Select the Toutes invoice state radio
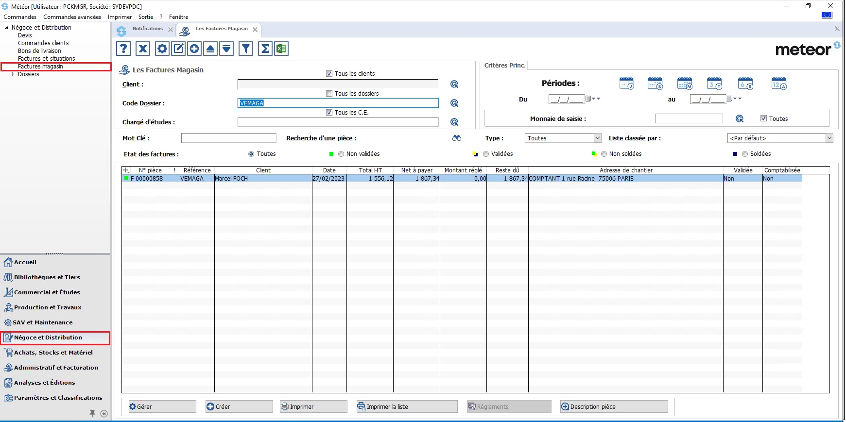 (x=251, y=154)
